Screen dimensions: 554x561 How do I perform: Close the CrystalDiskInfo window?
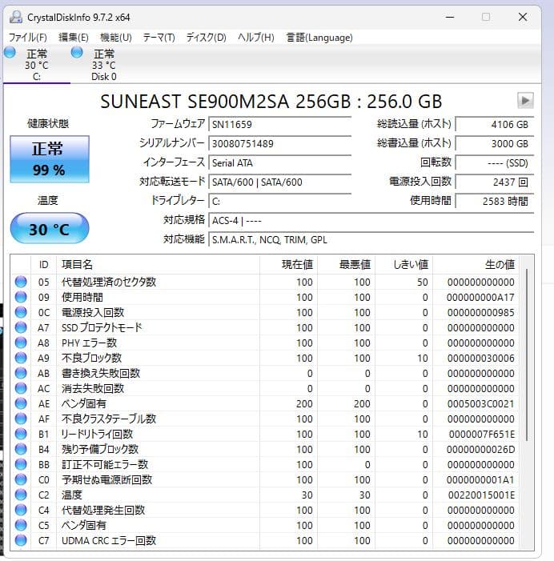pos(523,17)
